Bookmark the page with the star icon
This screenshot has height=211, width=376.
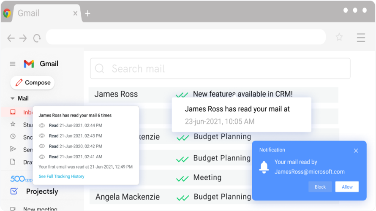[x=339, y=37]
